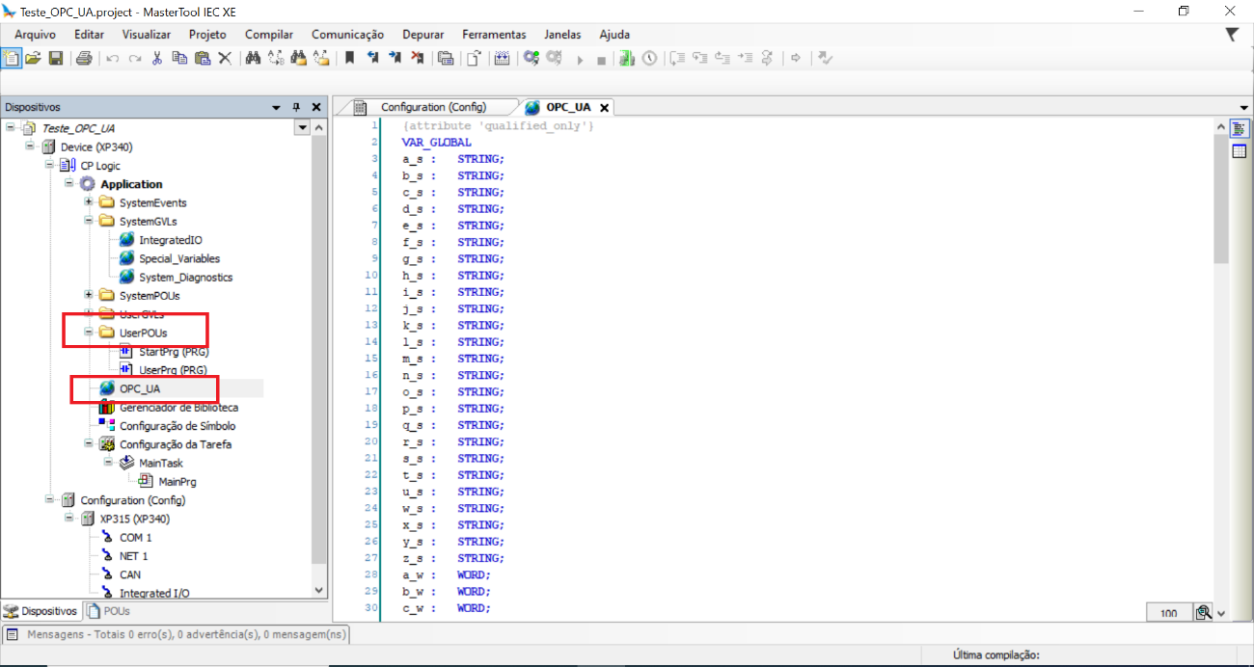
Task: Click the Print icon in toolbar
Action: click(84, 58)
